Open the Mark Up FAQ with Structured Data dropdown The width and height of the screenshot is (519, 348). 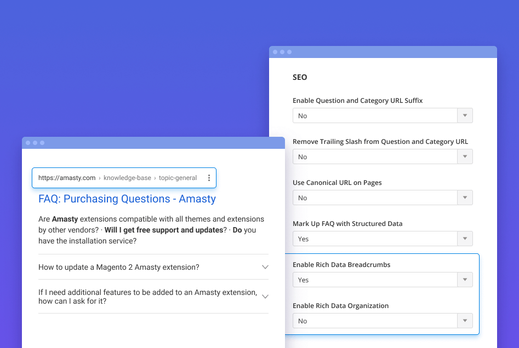375,239
